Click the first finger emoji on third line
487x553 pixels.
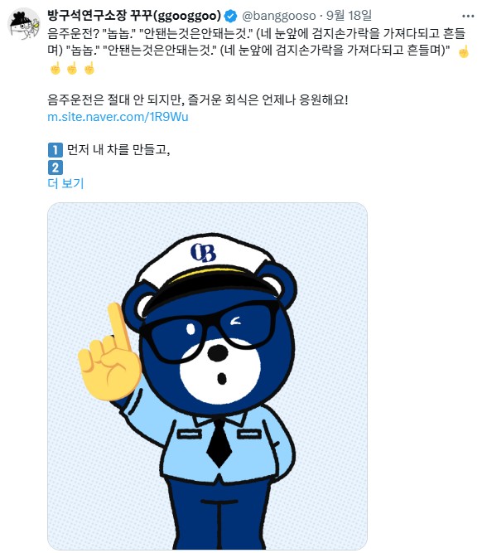(55, 69)
